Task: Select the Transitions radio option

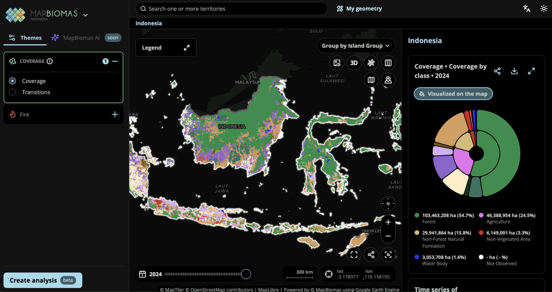Action: (x=12, y=92)
